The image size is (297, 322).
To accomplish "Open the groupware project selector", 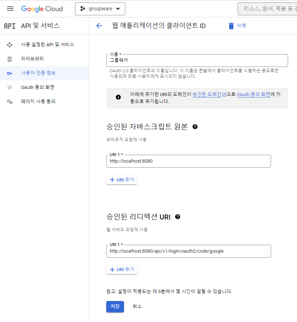I will click(100, 9).
